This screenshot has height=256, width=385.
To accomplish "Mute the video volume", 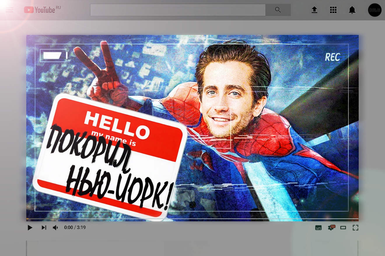I will click(x=55, y=227).
